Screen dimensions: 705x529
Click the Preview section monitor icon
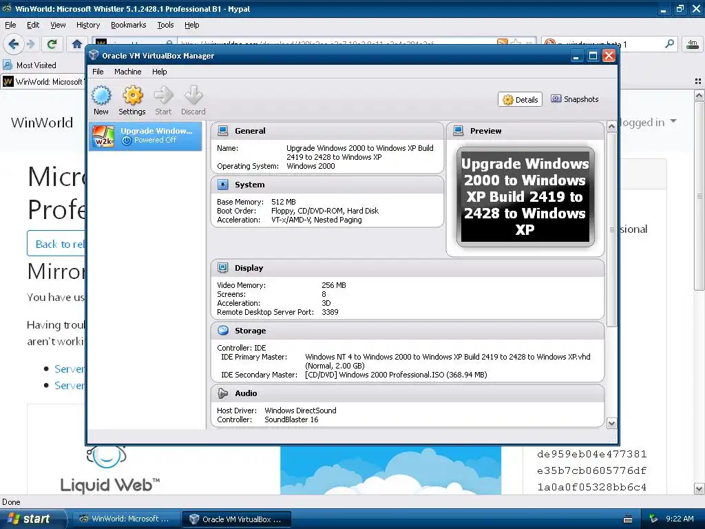pyautogui.click(x=458, y=130)
